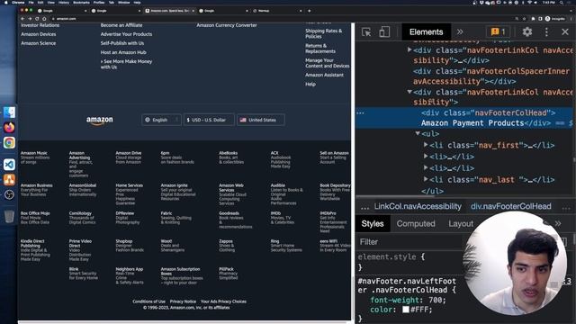The width and height of the screenshot is (576, 324).
Task: Expand the first navFooterLinkCol div node
Action: [x=409, y=50]
